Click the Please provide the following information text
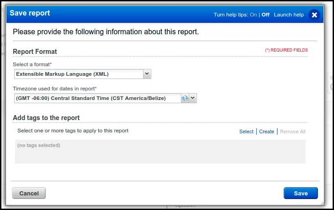 click(x=106, y=31)
